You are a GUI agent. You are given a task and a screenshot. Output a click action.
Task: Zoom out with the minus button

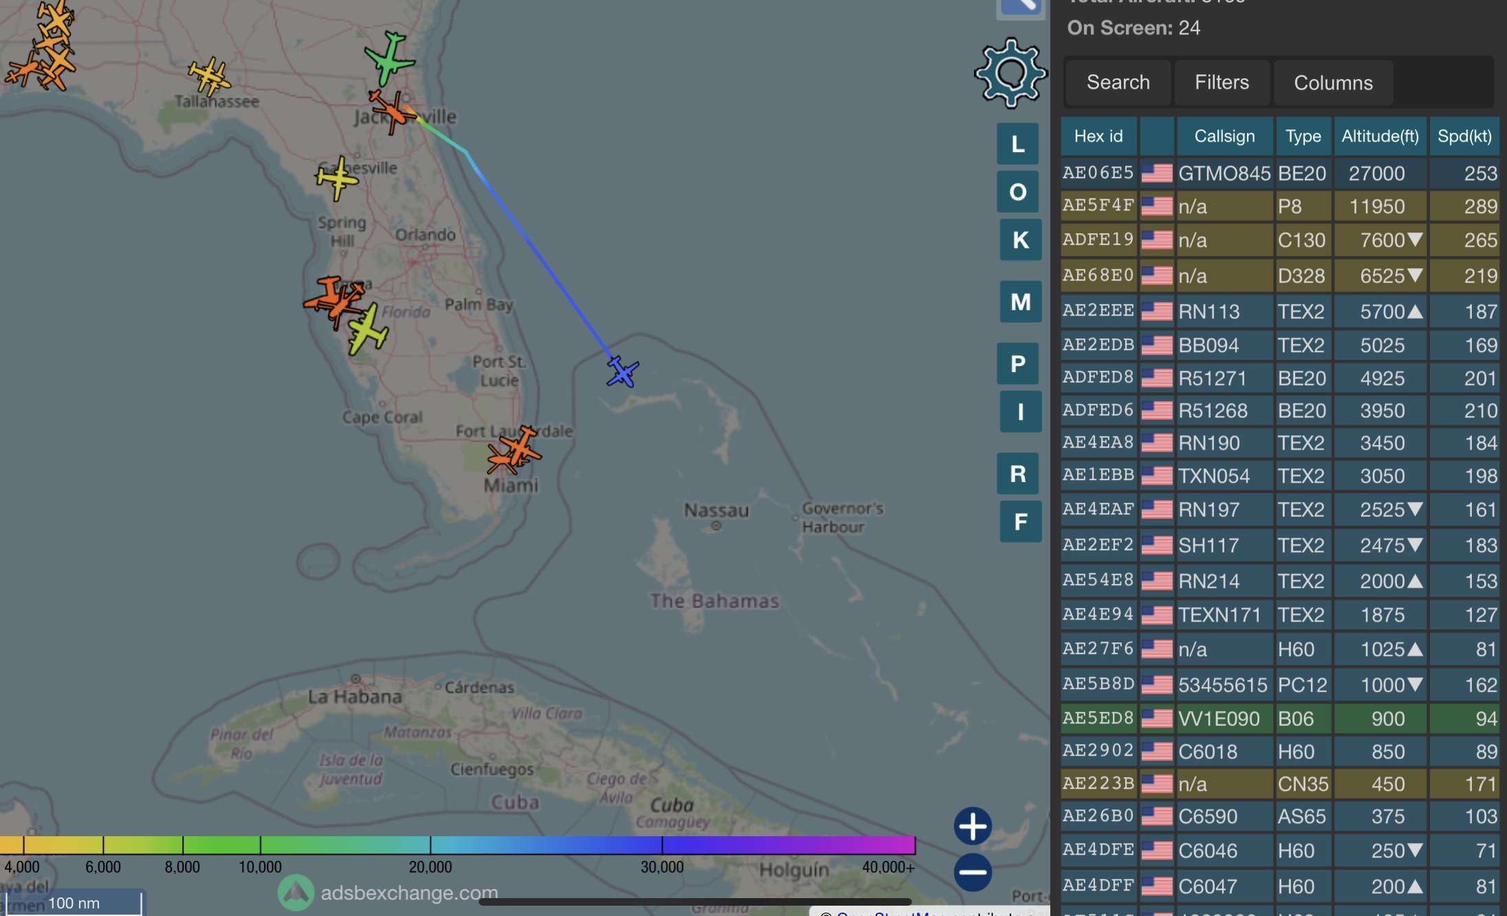[973, 872]
